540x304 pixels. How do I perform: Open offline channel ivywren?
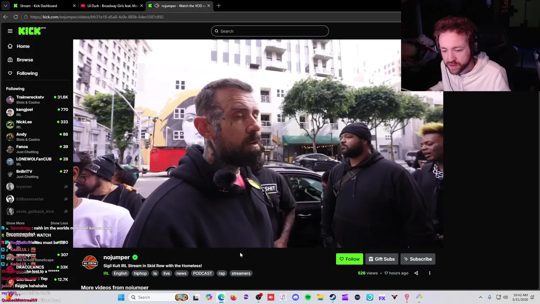click(37, 187)
